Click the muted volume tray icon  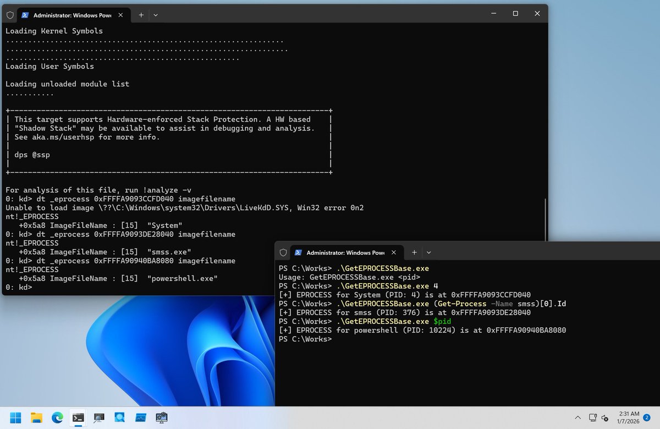tap(605, 417)
